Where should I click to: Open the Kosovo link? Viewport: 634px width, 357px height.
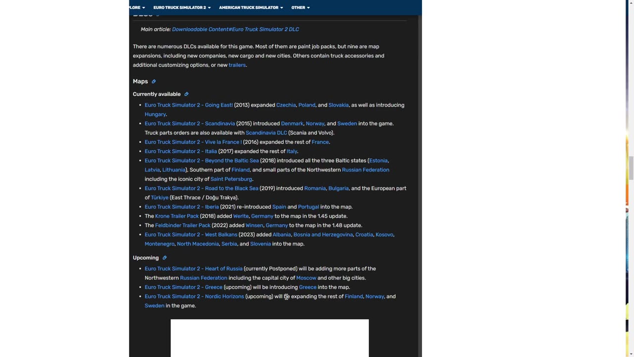click(x=384, y=235)
